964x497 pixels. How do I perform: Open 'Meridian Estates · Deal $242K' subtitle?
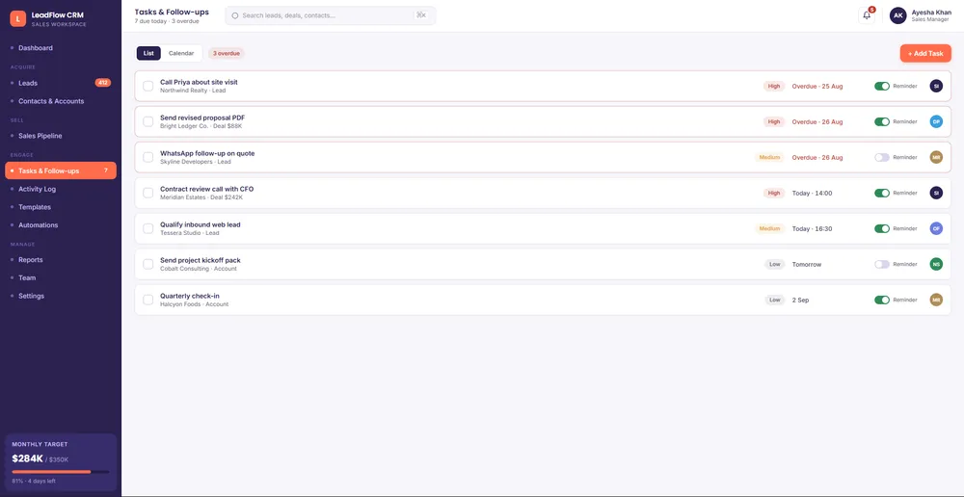(x=201, y=197)
